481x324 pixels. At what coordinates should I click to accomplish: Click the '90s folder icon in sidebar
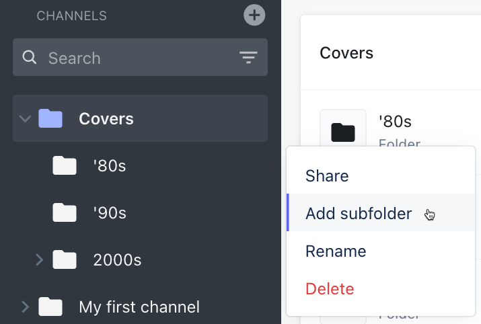coord(65,212)
